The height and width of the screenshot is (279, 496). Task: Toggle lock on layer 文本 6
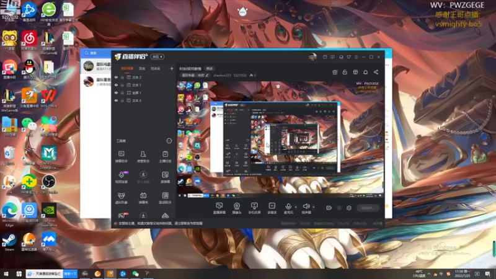coord(122,100)
